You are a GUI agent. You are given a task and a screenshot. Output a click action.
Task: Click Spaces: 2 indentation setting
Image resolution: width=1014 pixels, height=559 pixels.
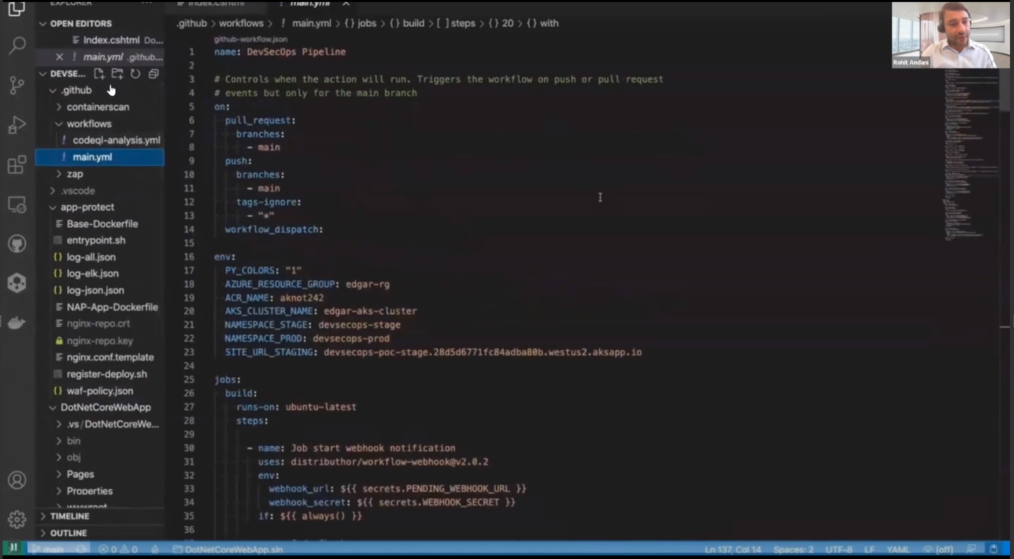point(793,550)
